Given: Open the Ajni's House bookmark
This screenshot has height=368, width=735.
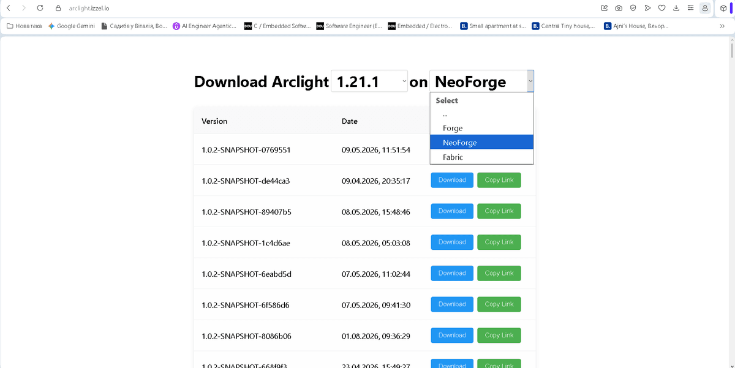Looking at the screenshot, I should 636,26.
